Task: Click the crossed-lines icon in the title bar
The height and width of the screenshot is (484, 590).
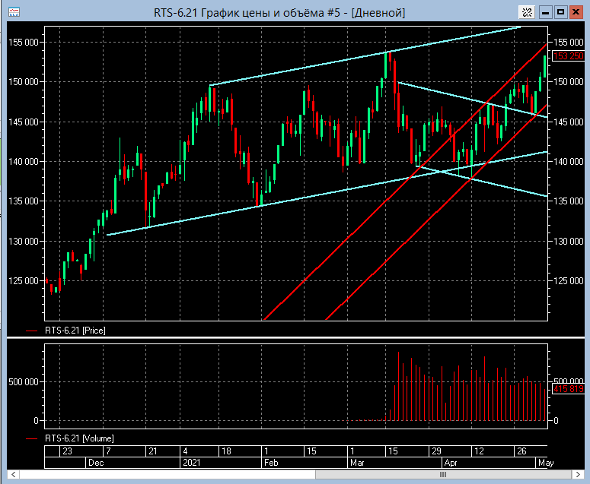Action: coord(527,12)
